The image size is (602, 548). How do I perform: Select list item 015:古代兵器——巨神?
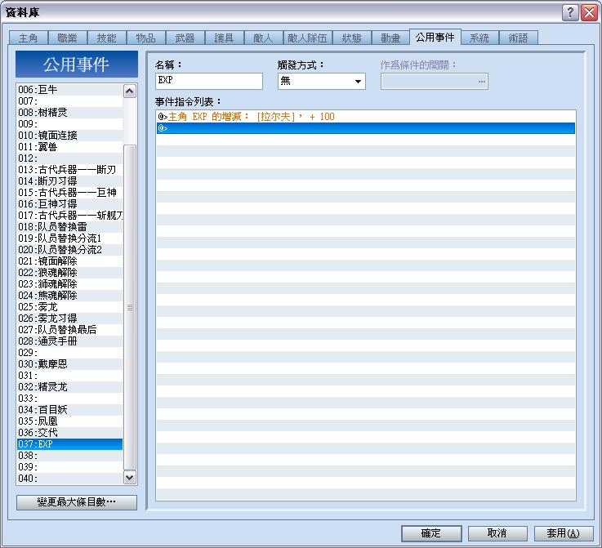point(70,192)
